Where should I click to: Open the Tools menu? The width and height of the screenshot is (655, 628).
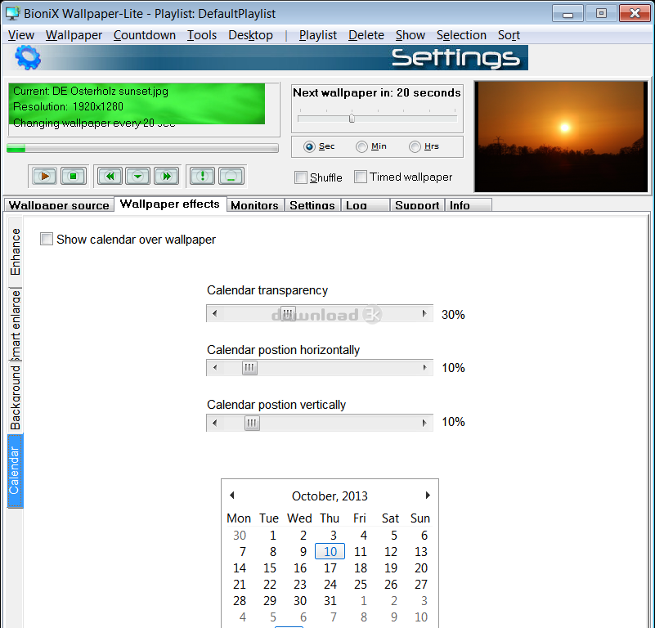pos(202,35)
